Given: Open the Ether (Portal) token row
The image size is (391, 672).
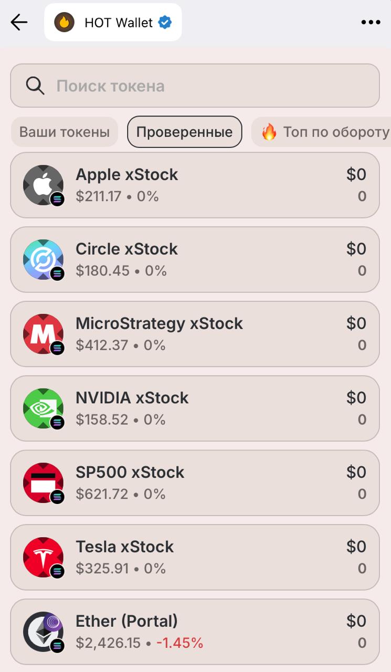Looking at the screenshot, I should coord(195,632).
